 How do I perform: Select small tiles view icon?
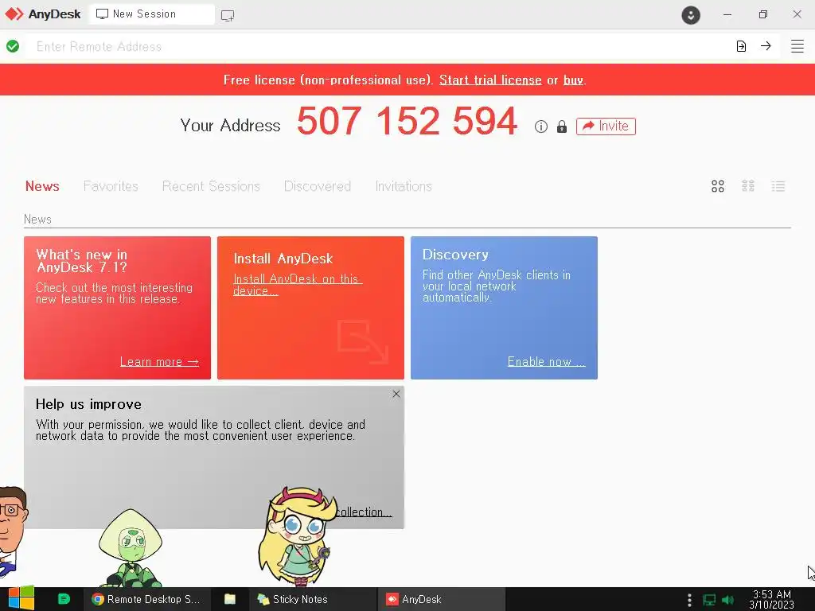point(748,186)
